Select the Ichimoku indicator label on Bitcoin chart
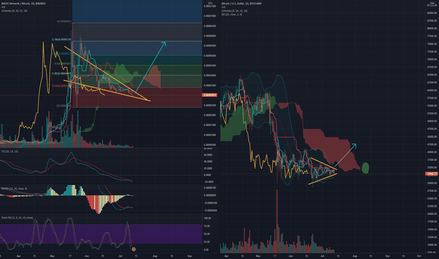This screenshot has width=439, height=259. (235, 11)
